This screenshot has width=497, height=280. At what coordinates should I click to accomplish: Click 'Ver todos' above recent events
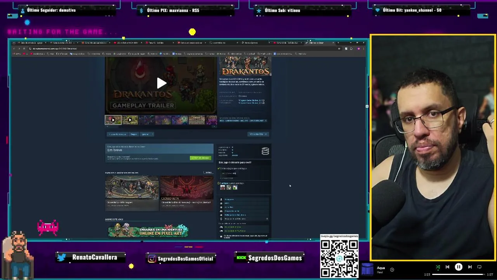coord(209,172)
